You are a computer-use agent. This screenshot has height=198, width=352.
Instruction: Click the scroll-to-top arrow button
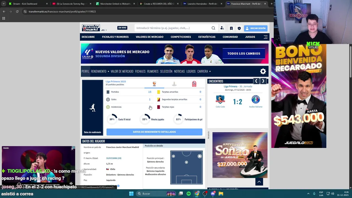259,182
